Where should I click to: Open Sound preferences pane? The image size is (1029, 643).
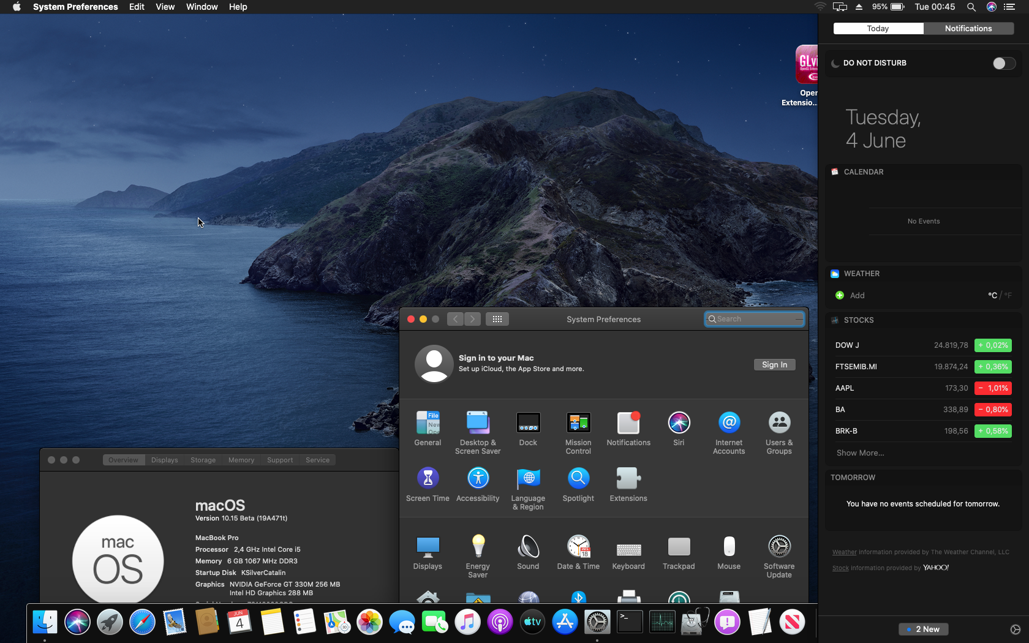(x=528, y=552)
